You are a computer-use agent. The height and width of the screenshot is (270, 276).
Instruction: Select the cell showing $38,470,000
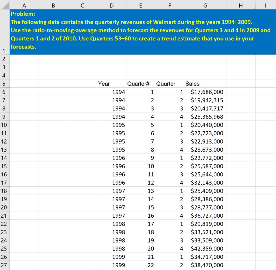(205, 265)
